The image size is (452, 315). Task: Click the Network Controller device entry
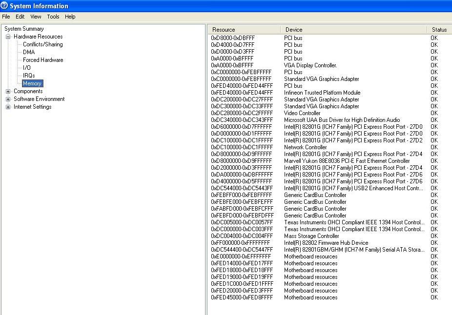(305, 147)
